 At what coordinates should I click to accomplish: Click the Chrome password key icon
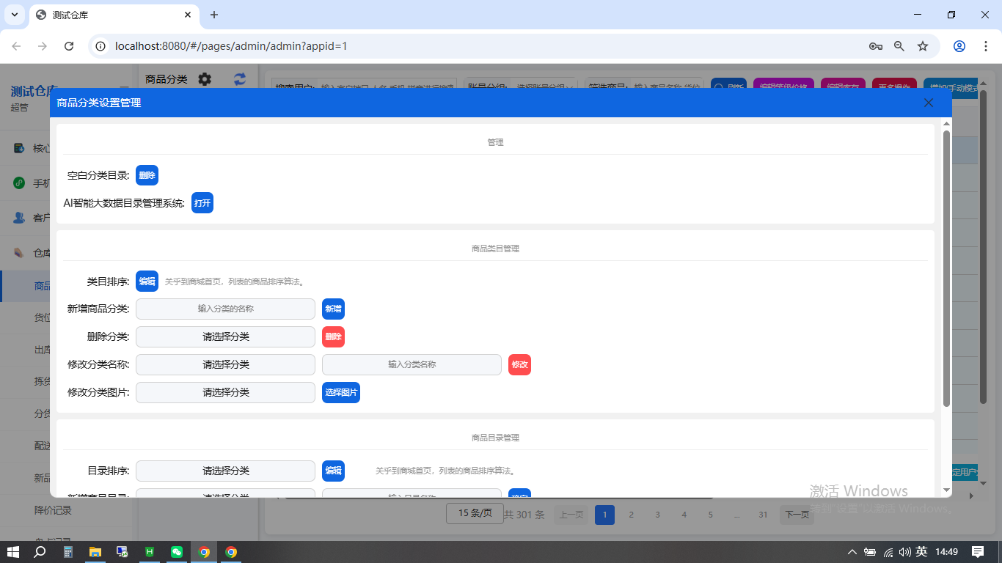[875, 46]
